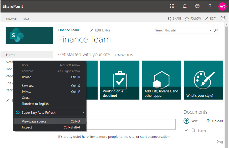The height and width of the screenshot is (148, 229).
Task: Click the SHARE icon in the ribbon
Action: point(169,19)
